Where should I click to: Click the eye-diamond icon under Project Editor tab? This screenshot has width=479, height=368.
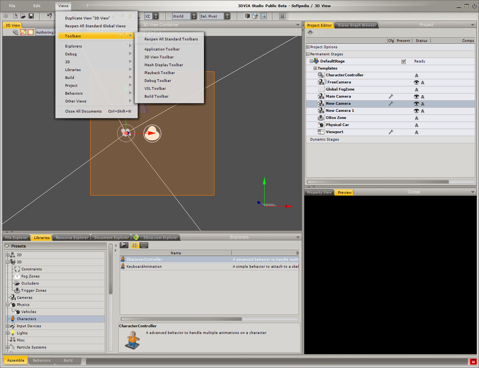pos(310,33)
